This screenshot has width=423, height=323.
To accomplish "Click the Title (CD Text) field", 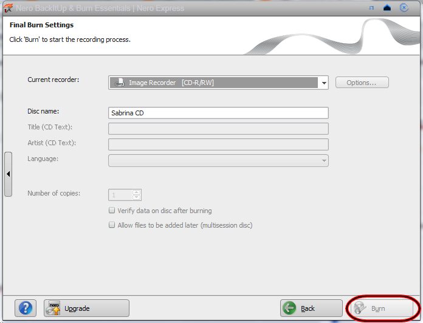I will [x=218, y=129].
